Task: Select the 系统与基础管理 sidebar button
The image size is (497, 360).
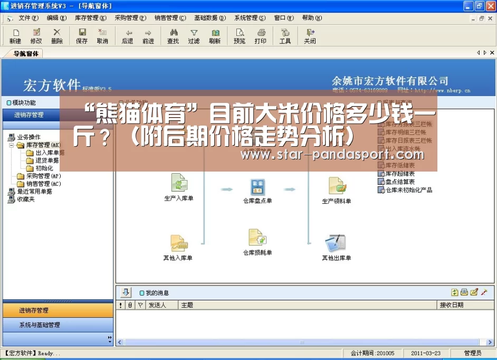Action: point(58,325)
